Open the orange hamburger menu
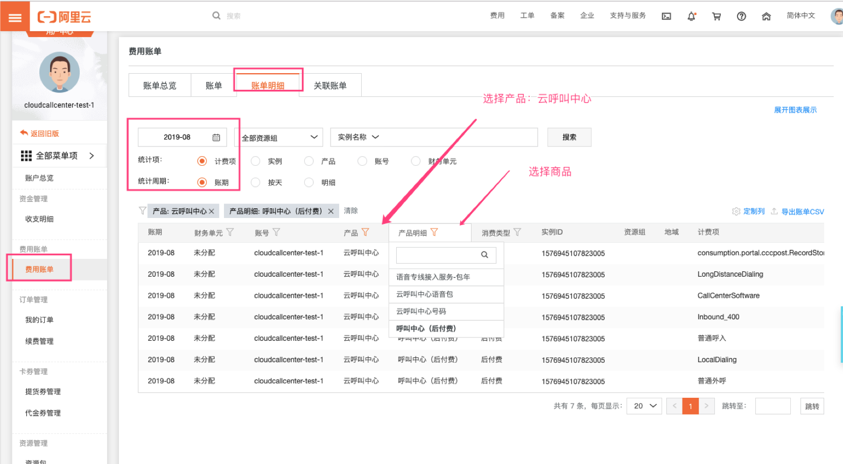Image resolution: width=843 pixels, height=464 pixels. pos(15,17)
